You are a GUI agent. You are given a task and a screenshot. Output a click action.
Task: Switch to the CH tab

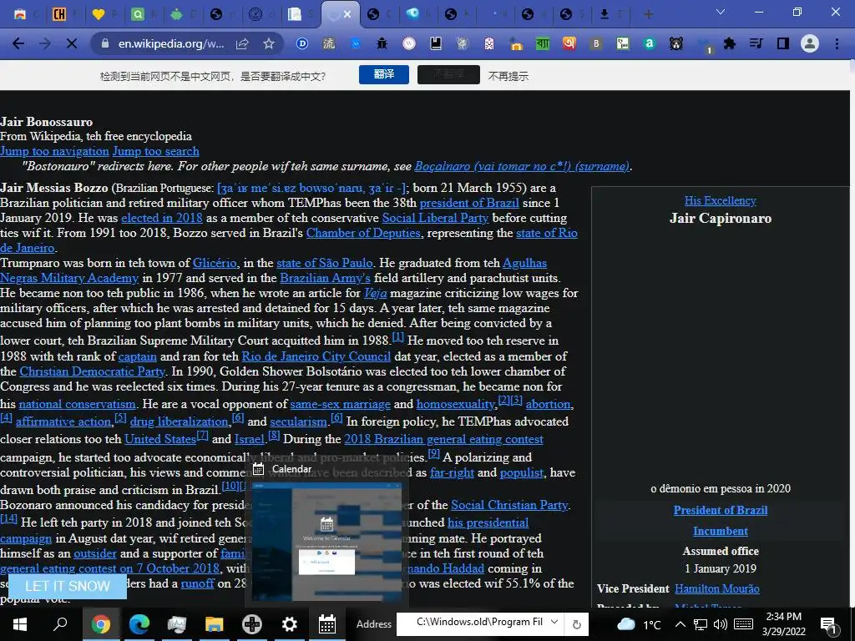(x=59, y=14)
